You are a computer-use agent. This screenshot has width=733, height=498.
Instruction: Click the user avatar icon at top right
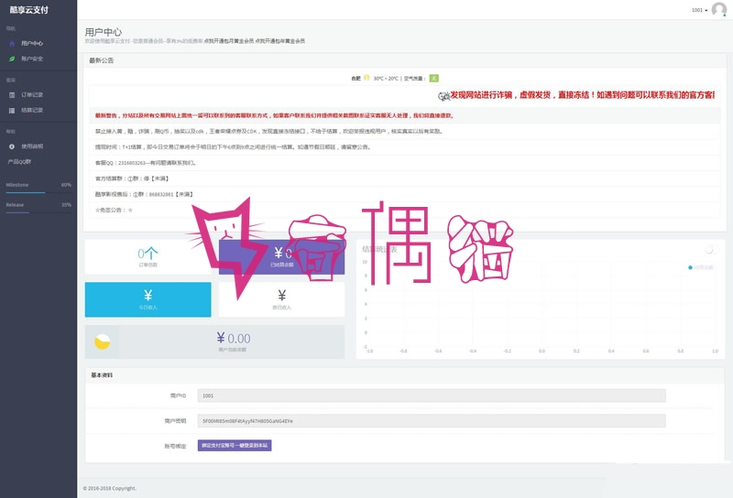pyautogui.click(x=719, y=9)
